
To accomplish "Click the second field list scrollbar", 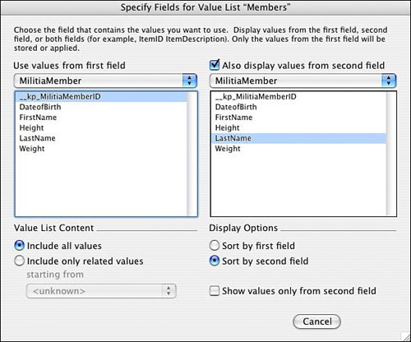I will click(x=391, y=154).
